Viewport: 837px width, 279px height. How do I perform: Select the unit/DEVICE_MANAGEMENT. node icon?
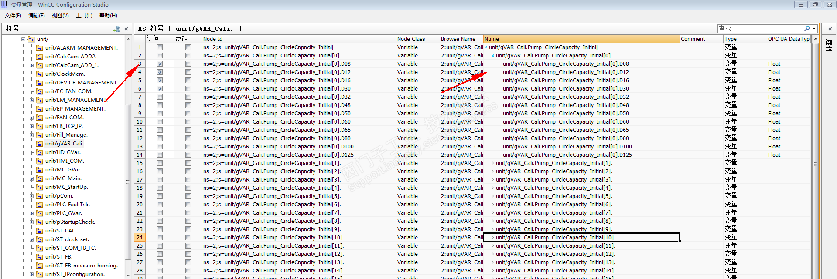(x=40, y=83)
